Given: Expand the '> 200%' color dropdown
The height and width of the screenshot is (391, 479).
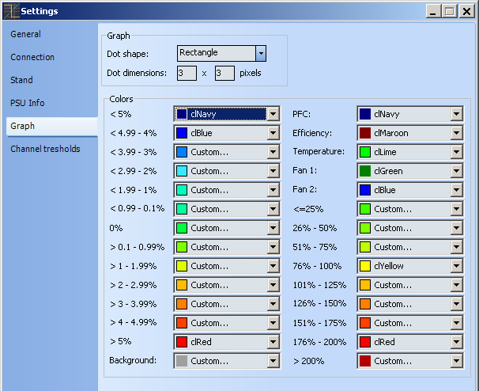Looking at the screenshot, I should 456,361.
